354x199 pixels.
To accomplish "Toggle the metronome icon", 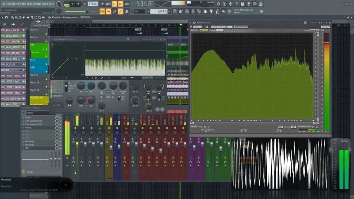I will tap(102, 4).
